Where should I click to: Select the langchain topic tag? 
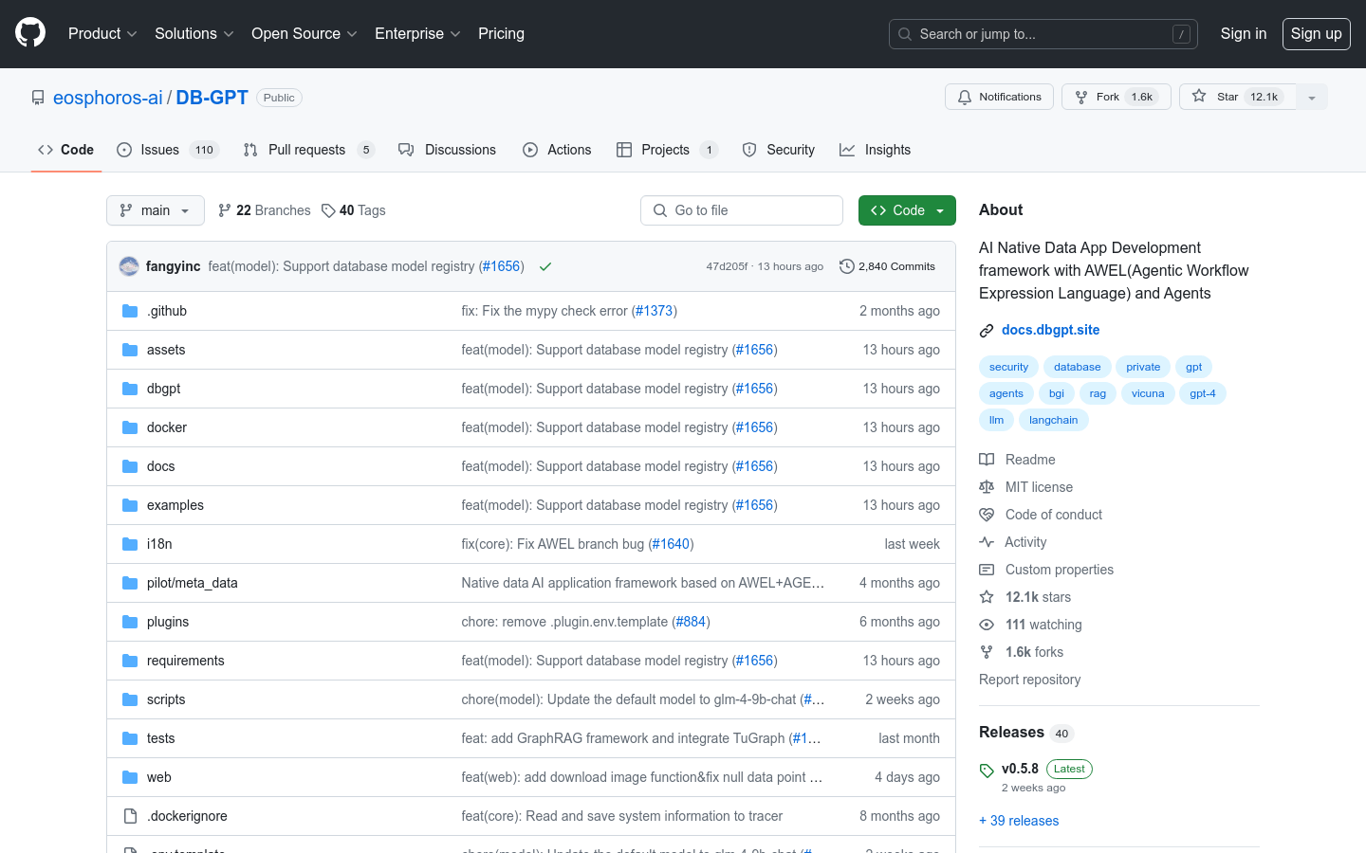[1054, 420]
